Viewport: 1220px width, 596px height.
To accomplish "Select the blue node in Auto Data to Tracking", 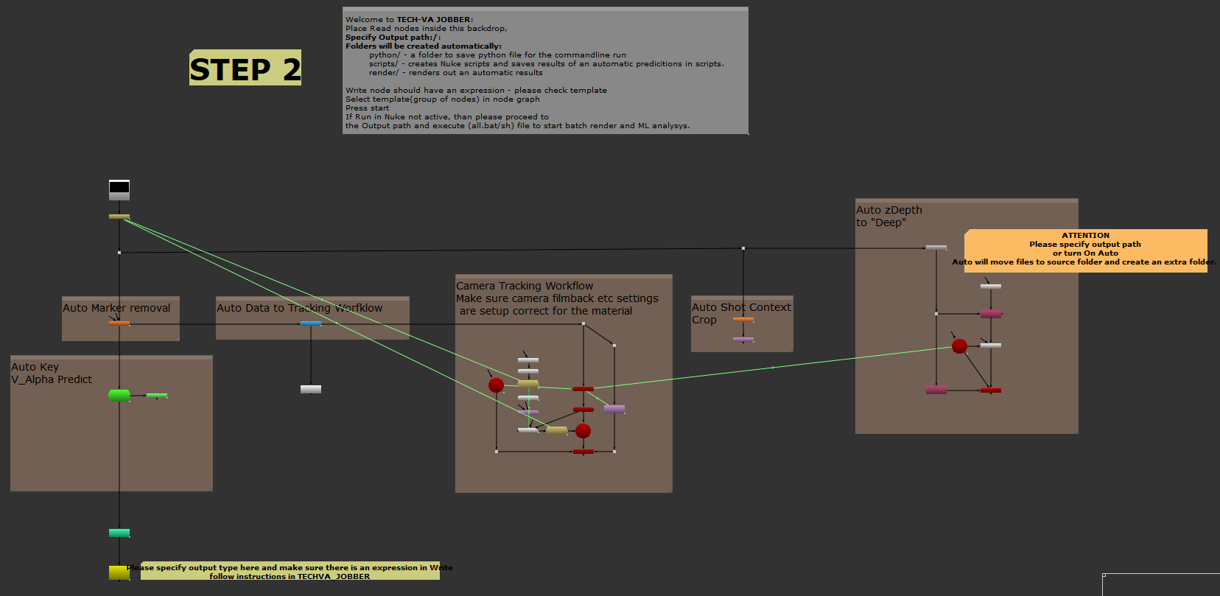I will click(x=311, y=323).
